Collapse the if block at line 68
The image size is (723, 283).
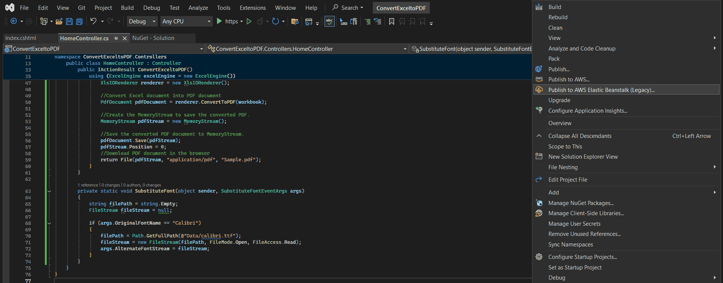click(x=49, y=223)
